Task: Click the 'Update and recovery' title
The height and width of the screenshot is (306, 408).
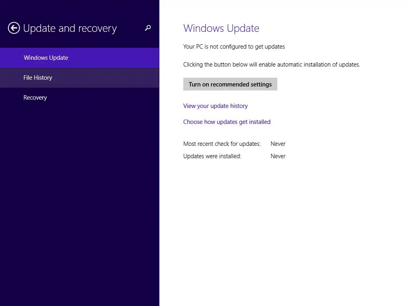Action: [x=70, y=28]
